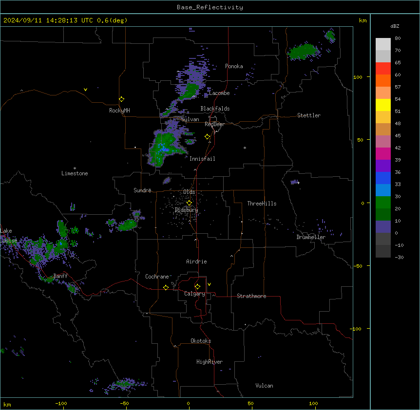Click the Airdrie city label
The height and width of the screenshot is (410, 420).
pos(196,261)
